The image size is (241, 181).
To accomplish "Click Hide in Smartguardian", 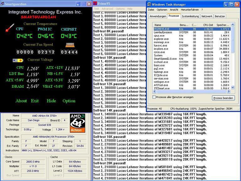I will [51, 101].
